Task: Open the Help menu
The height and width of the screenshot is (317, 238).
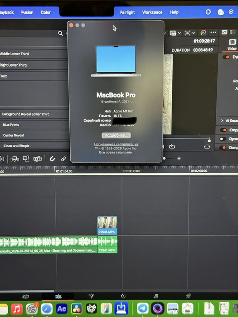Action: click(x=174, y=12)
